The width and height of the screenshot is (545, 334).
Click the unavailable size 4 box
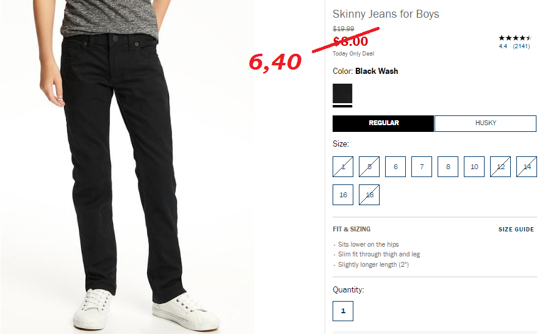[x=343, y=167]
